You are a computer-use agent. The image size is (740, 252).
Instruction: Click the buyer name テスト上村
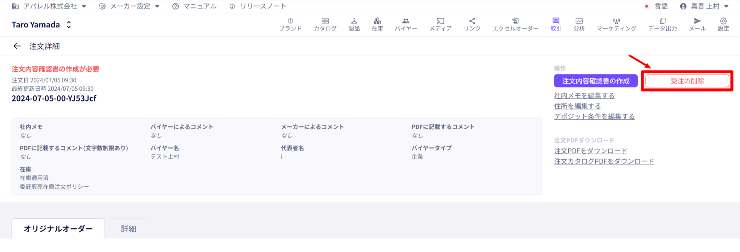coord(165,157)
